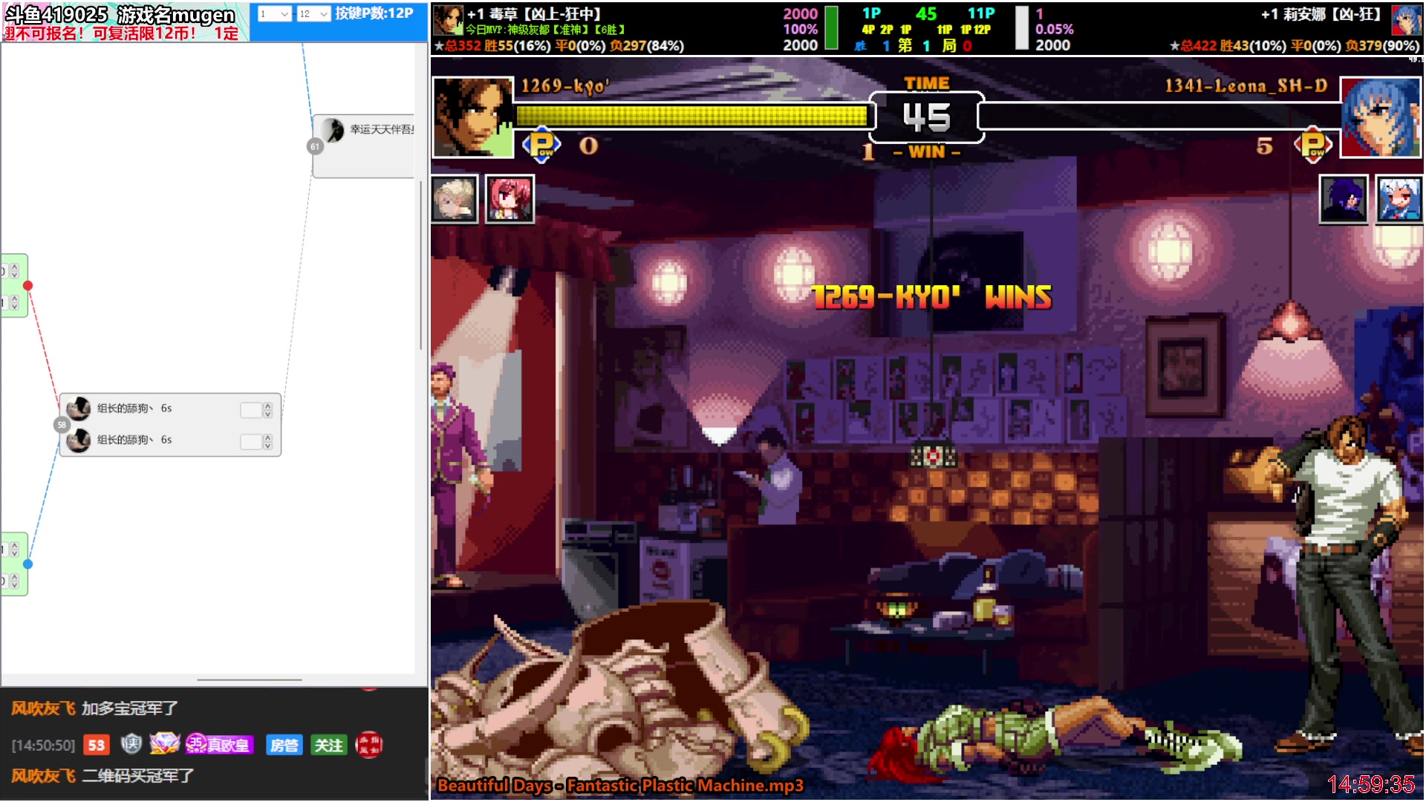
Task: Select second 组长的舔狗、6s player avatar
Action: pos(78,440)
